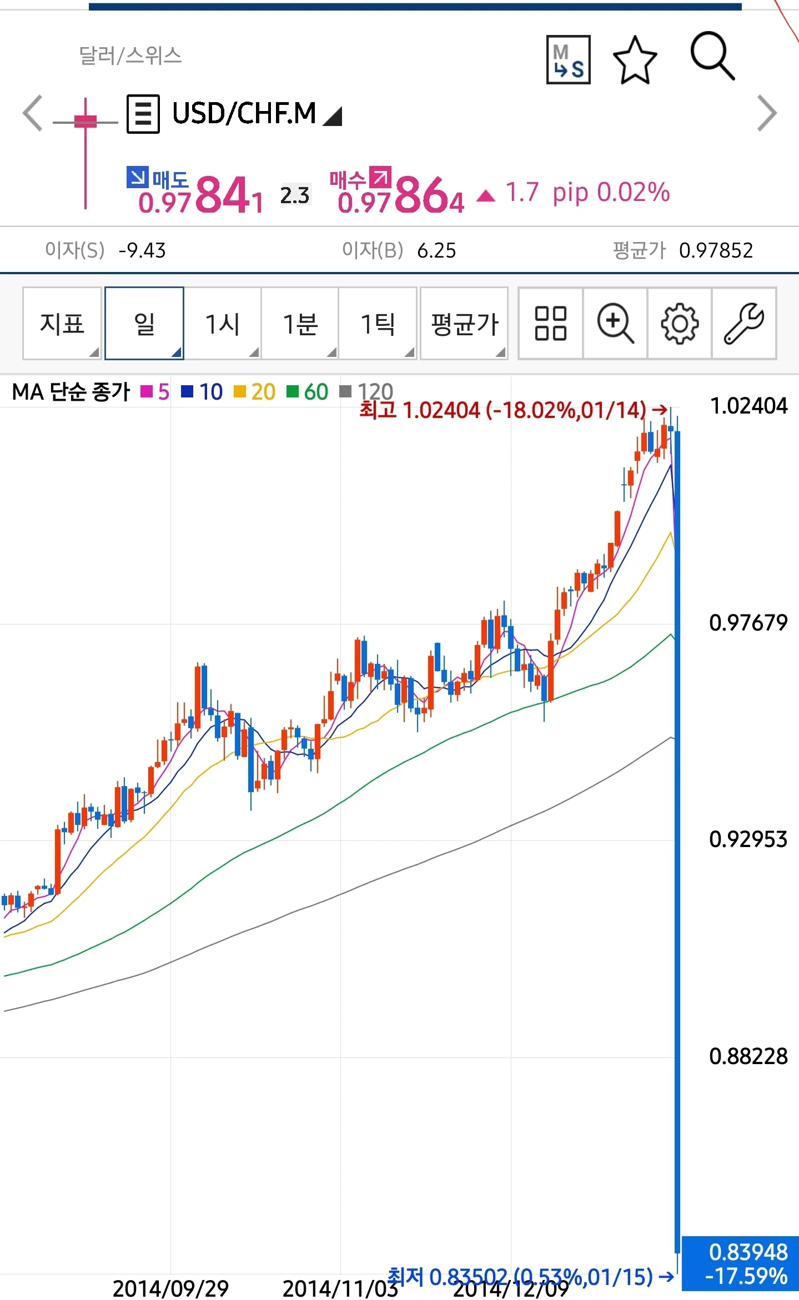Switch to the 1시 hourly chart
Viewport: 799px width, 1300px height.
click(223, 324)
